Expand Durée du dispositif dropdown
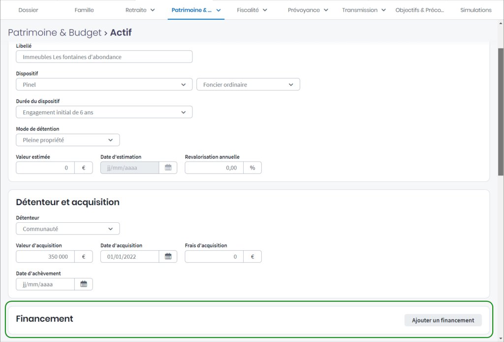Image resolution: width=504 pixels, height=342 pixels. tap(104, 112)
